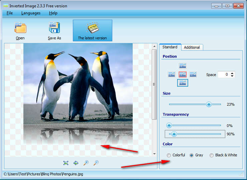Open the Help menu
This screenshot has width=247, height=180.
[53, 13]
